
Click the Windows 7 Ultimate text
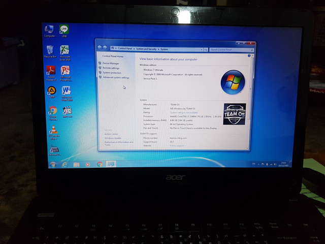tap(153, 70)
